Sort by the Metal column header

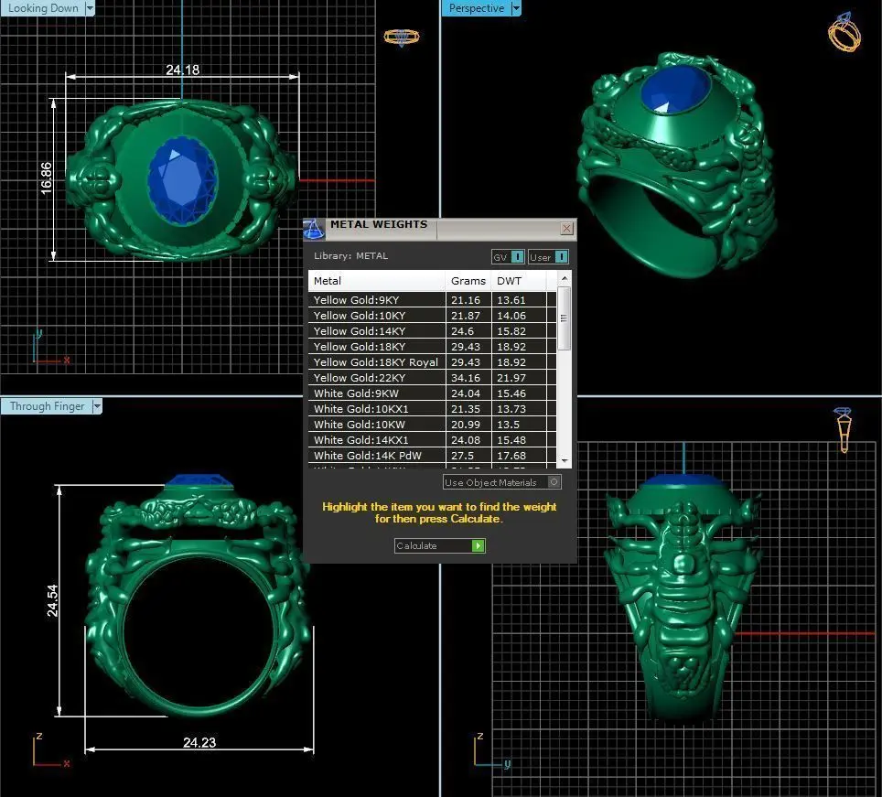coord(377,281)
